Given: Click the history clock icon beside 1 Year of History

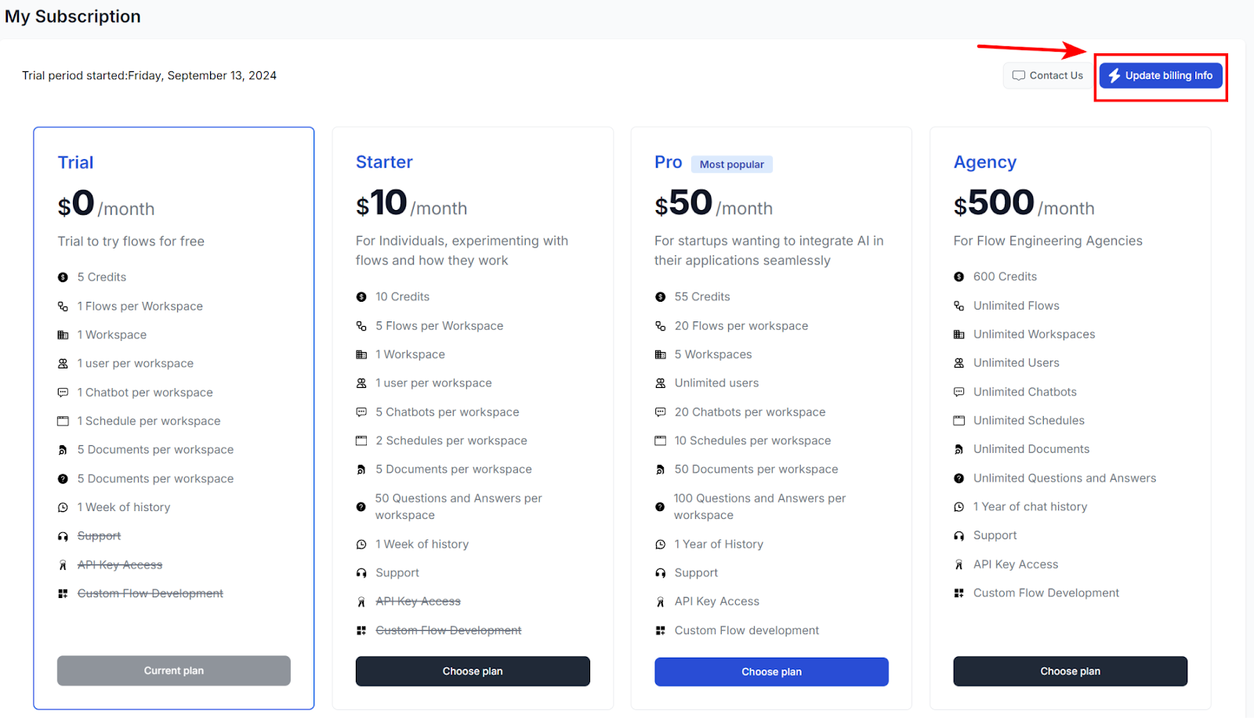Looking at the screenshot, I should (x=660, y=543).
